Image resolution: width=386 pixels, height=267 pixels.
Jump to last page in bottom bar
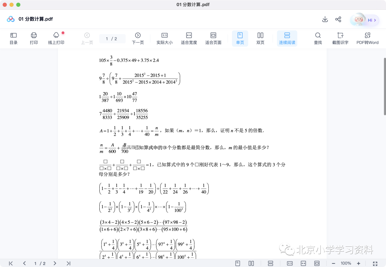[x=68, y=263]
